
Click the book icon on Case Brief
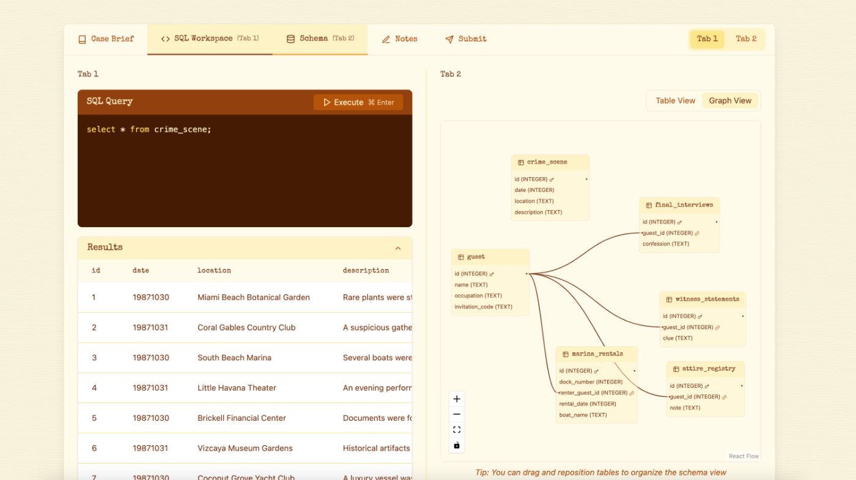click(x=81, y=38)
